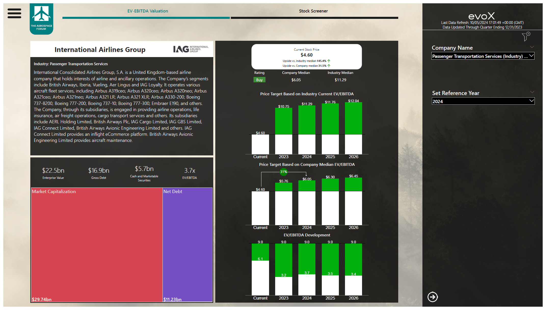This screenshot has height=310, width=546.
Task: Open the Set Reference Year dropdown
Action: (x=483, y=101)
